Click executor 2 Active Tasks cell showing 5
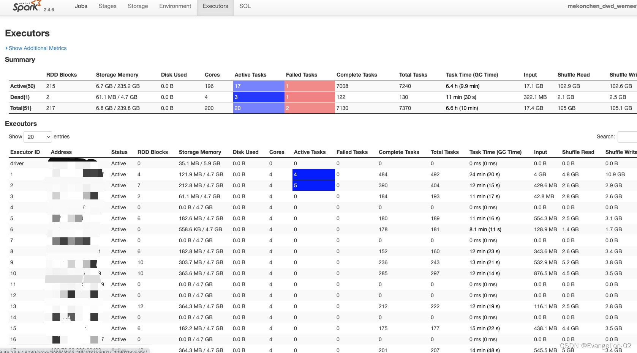The image size is (637, 353). (314, 185)
